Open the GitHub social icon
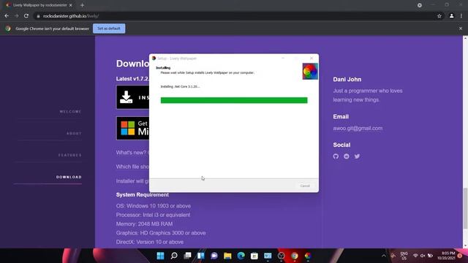The image size is (468, 263). (336, 156)
